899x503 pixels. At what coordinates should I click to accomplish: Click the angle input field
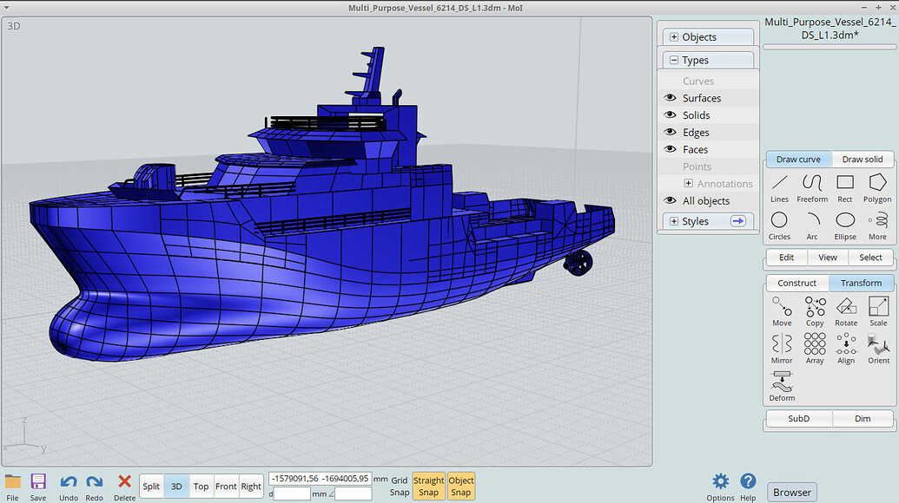pos(354,493)
